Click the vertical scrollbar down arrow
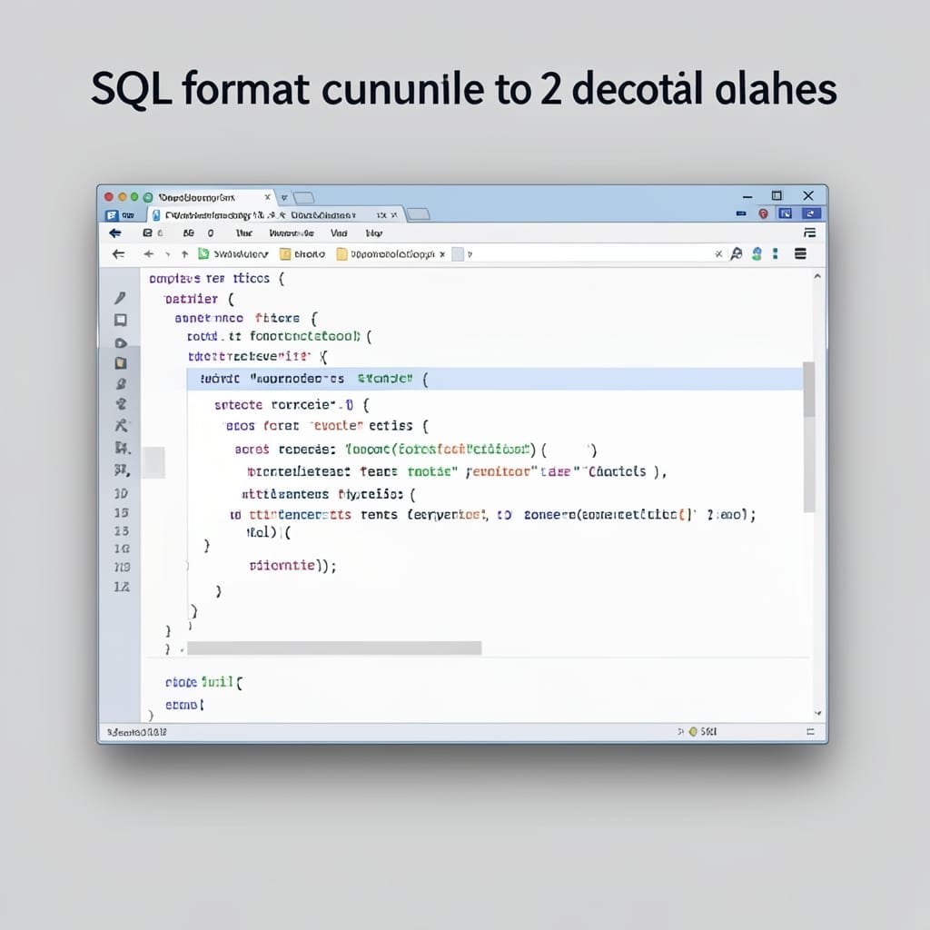The height and width of the screenshot is (930, 930). point(817,713)
